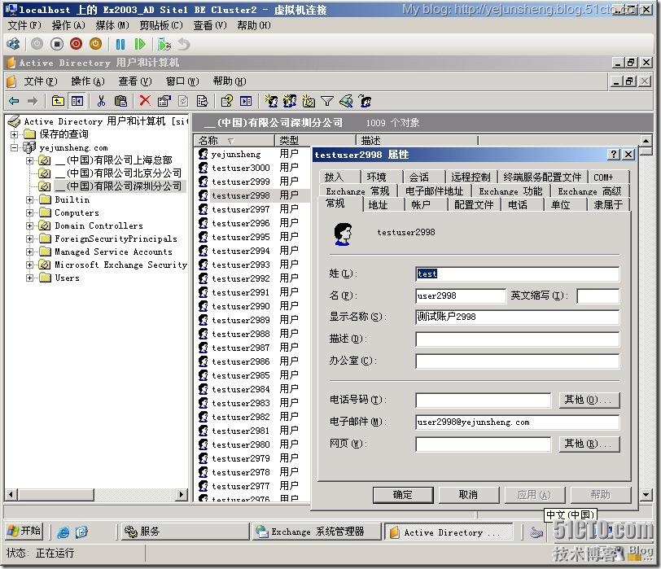Open the 帐户 tab

pos(421,205)
